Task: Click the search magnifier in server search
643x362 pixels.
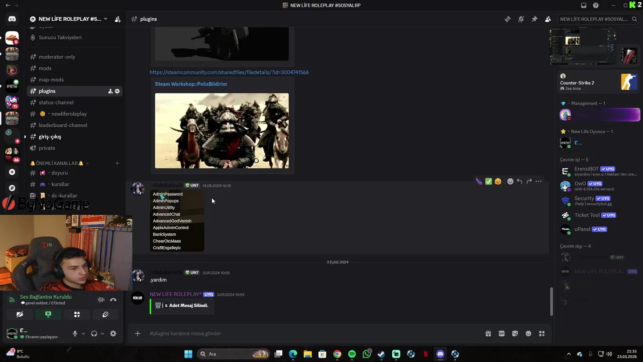Action: [634, 19]
